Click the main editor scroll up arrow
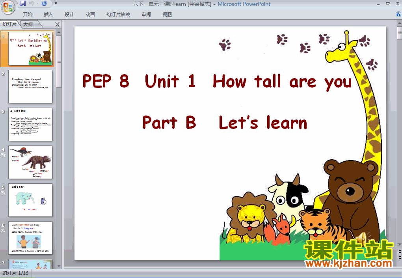The width and height of the screenshot is (402, 278). tap(399, 23)
